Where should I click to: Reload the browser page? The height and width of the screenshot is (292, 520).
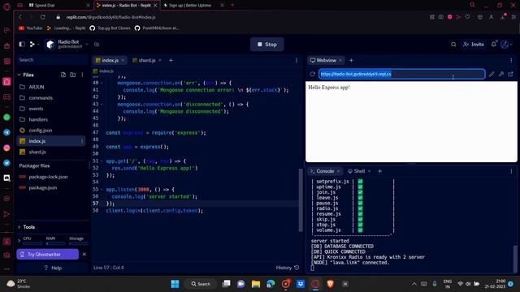(x=43, y=17)
